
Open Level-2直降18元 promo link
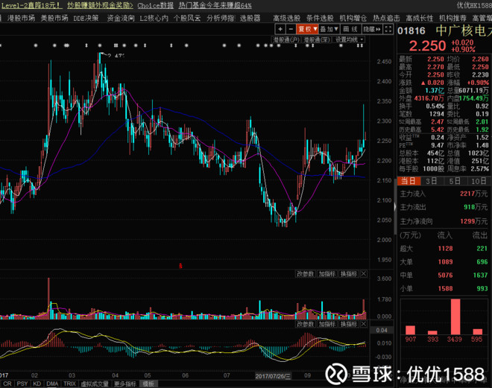coord(32,5)
